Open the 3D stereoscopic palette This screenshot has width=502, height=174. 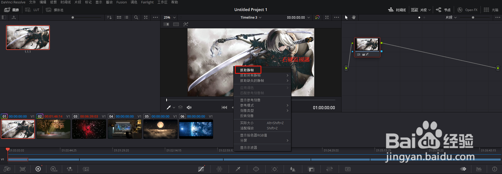tap(348, 169)
